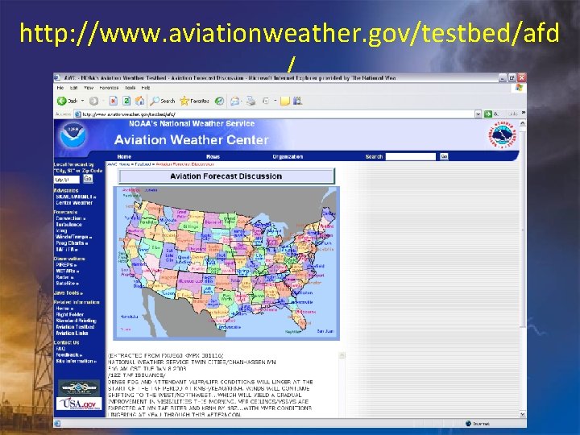
Task: Click the Research toolbar icon next to folder
Action: click(x=297, y=101)
